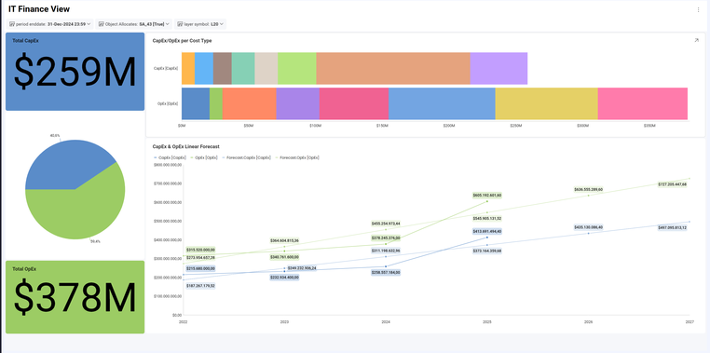This screenshot has height=353, width=710.
Task: Click the CapEx/OpEx per Cost Type heading
Action: point(182,41)
